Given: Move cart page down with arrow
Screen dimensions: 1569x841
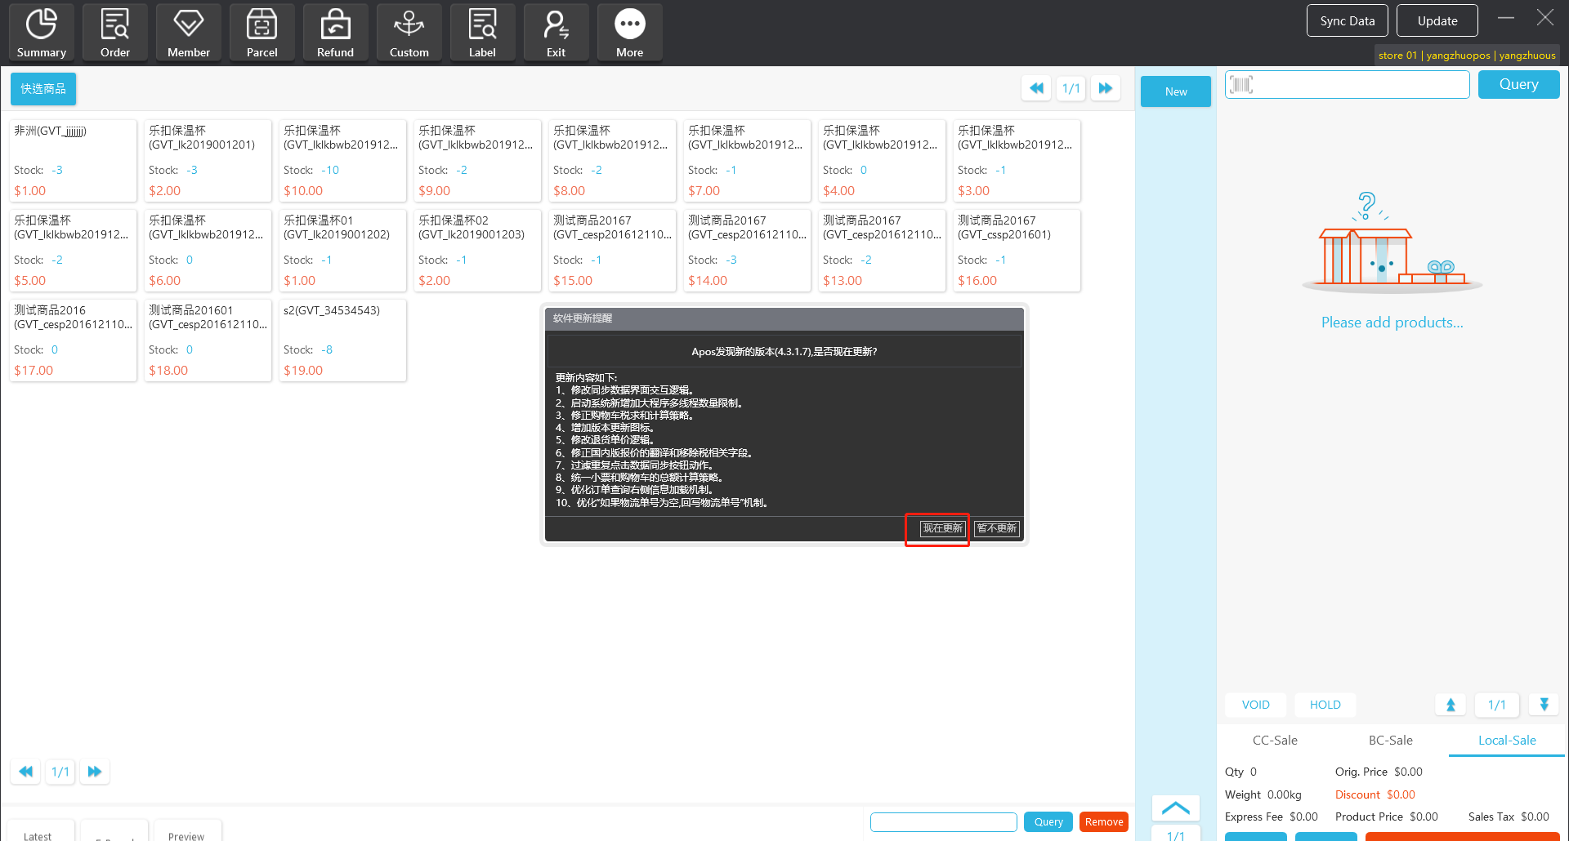Looking at the screenshot, I should pyautogui.click(x=1544, y=705).
